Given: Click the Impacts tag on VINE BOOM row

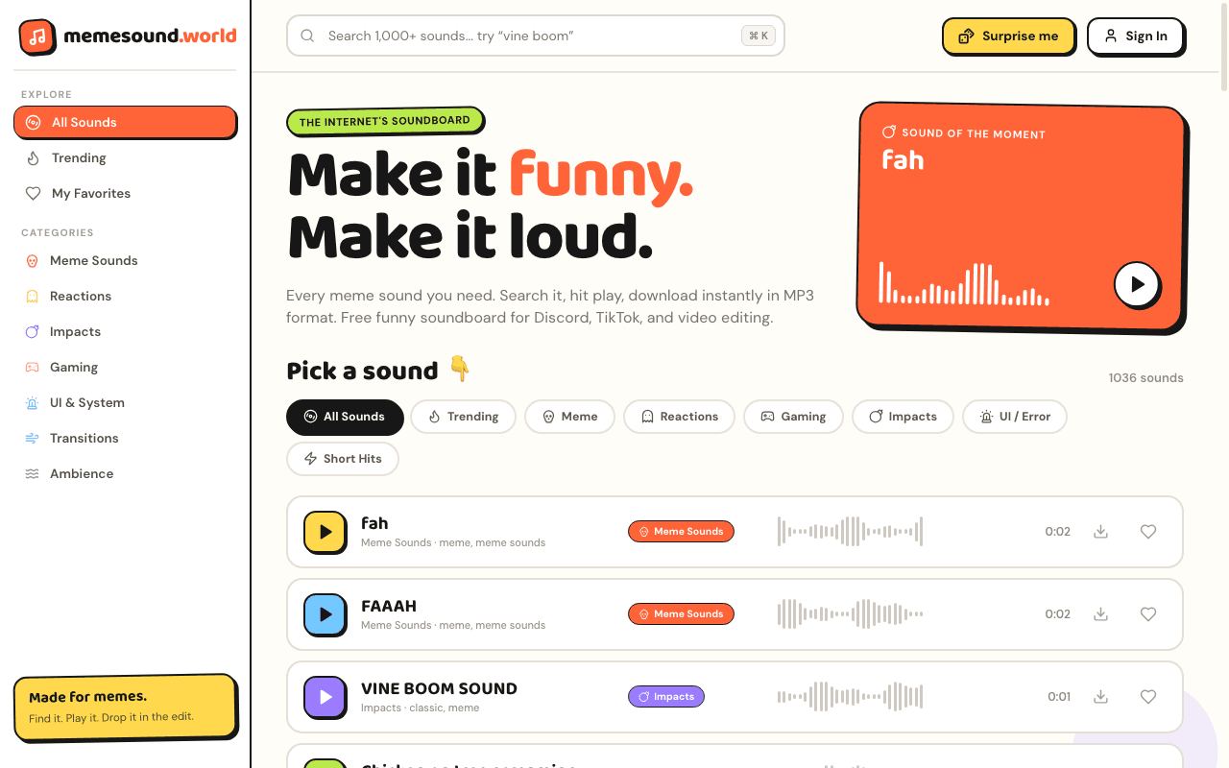Looking at the screenshot, I should pos(666,697).
